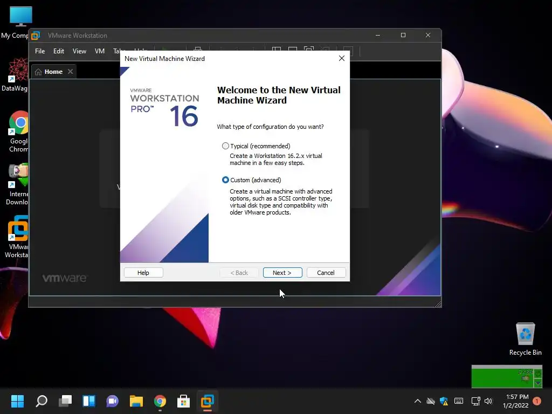552x414 pixels.
Task: Open Microsoft Store from the taskbar
Action: [x=183, y=401]
